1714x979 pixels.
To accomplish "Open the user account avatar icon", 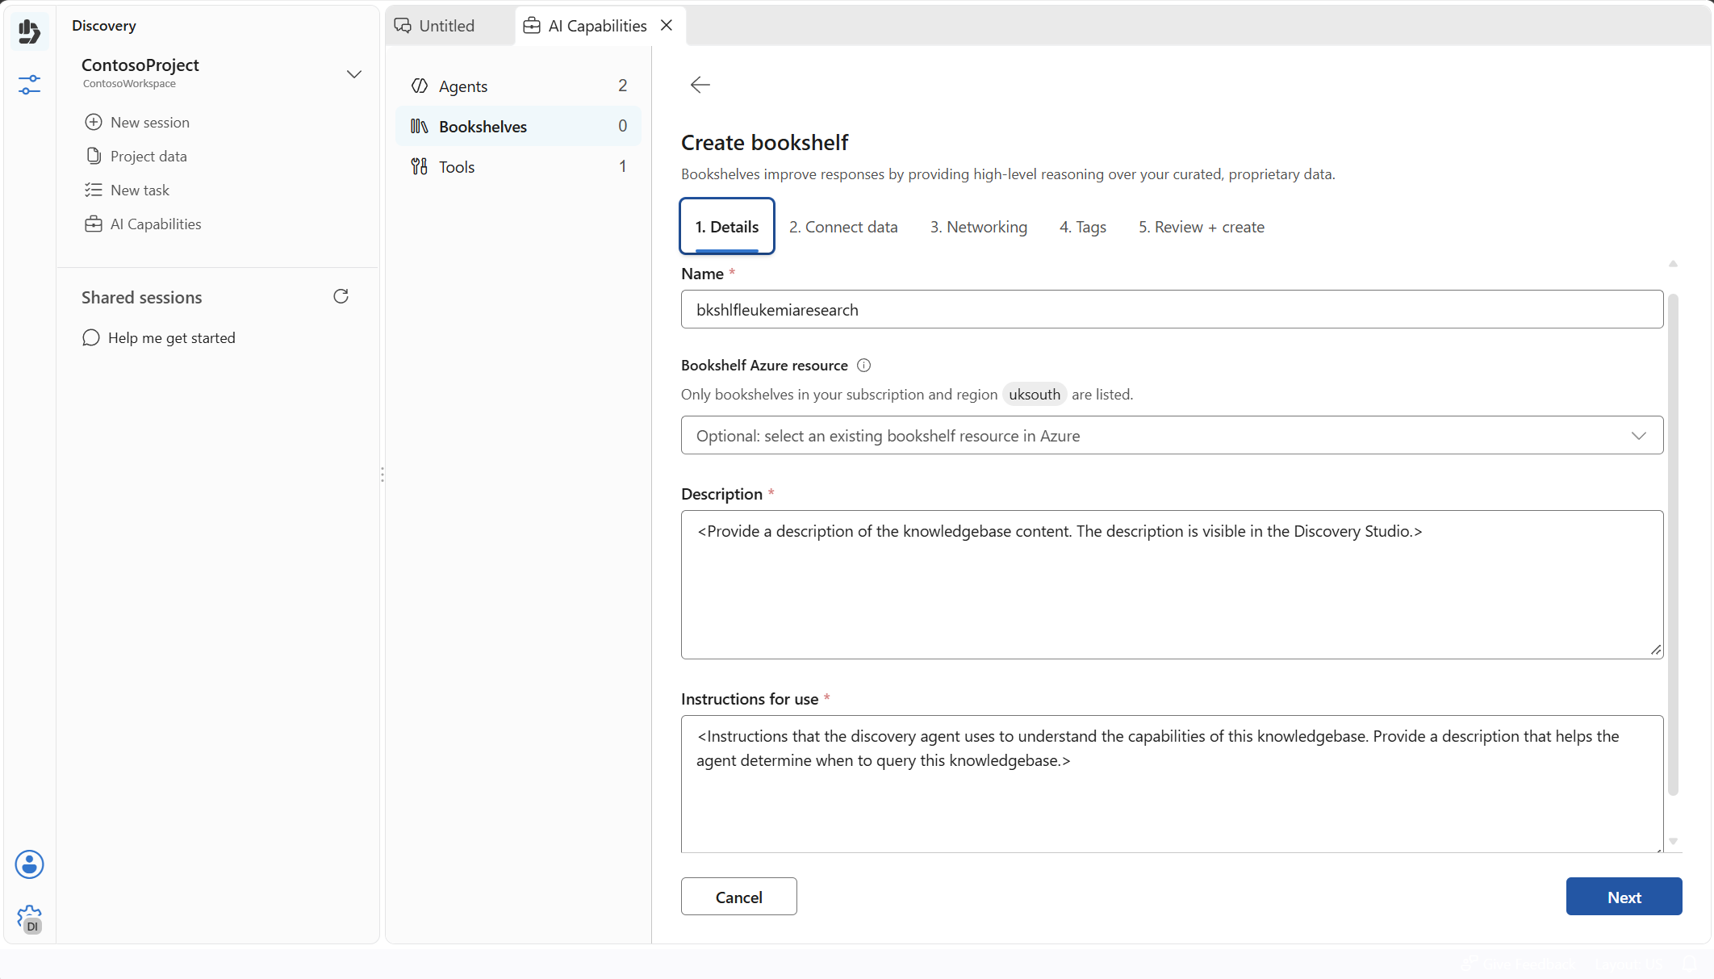I will [29, 864].
